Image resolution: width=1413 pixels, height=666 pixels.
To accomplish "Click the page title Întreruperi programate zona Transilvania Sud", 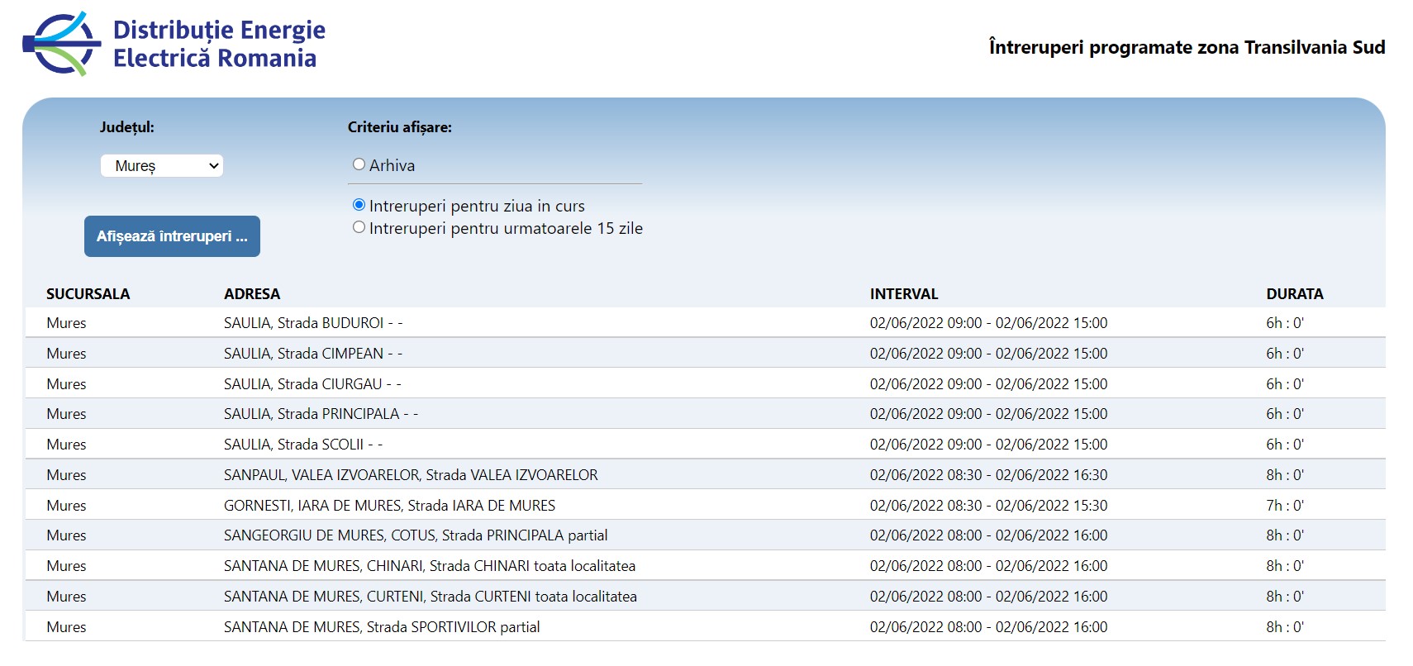I will (x=1187, y=47).
